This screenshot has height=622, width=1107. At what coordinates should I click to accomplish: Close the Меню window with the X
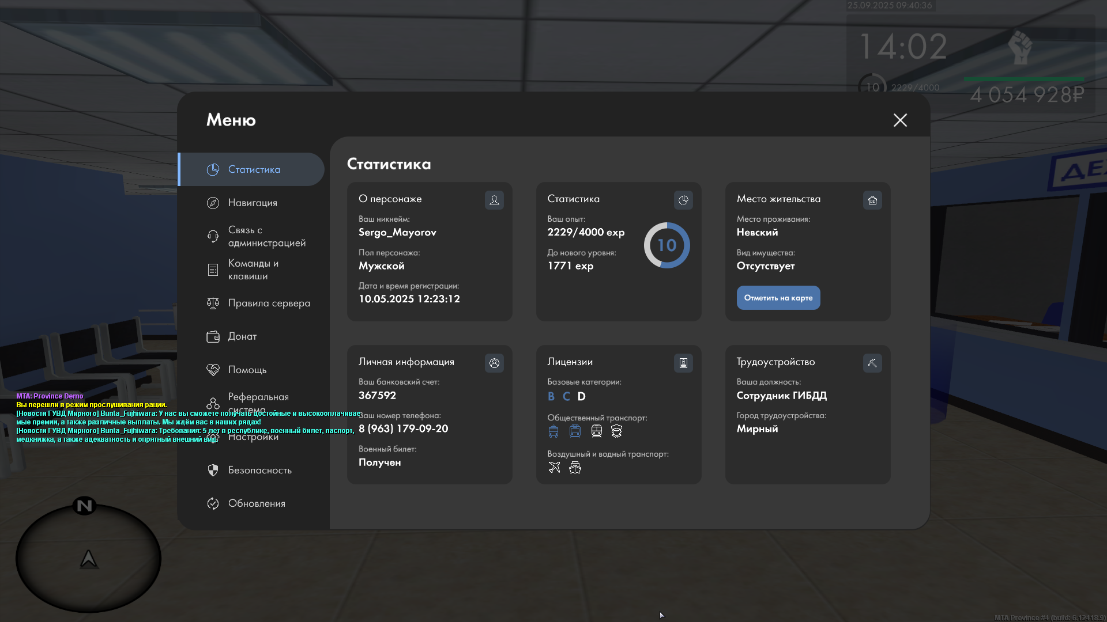pos(900,120)
